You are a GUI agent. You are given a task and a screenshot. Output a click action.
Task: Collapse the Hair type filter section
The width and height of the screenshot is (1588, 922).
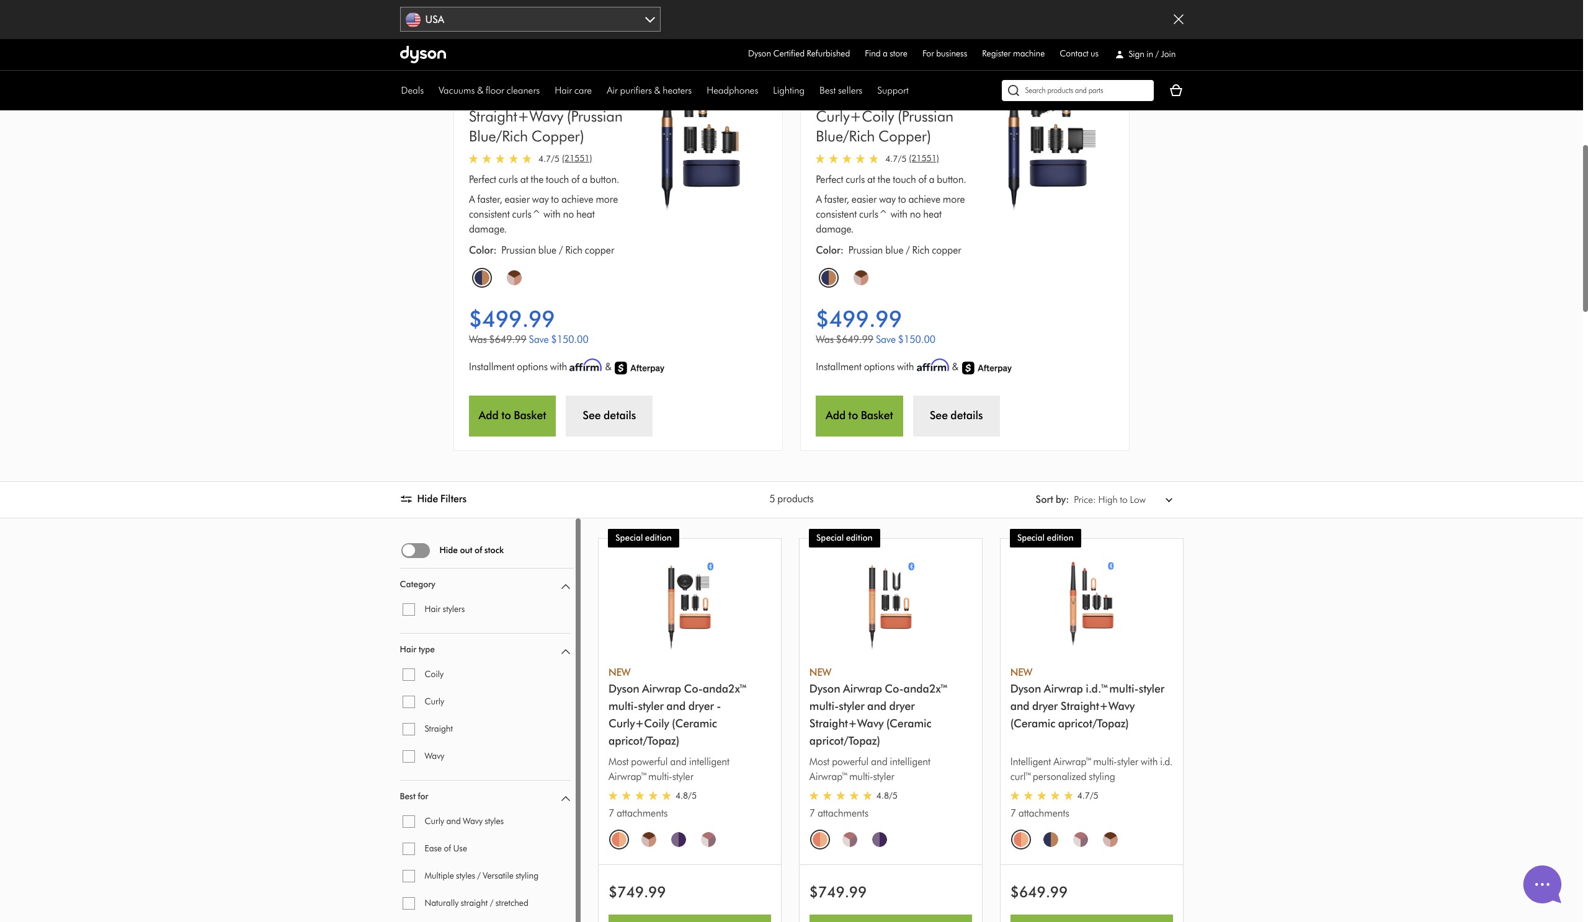[x=565, y=651]
